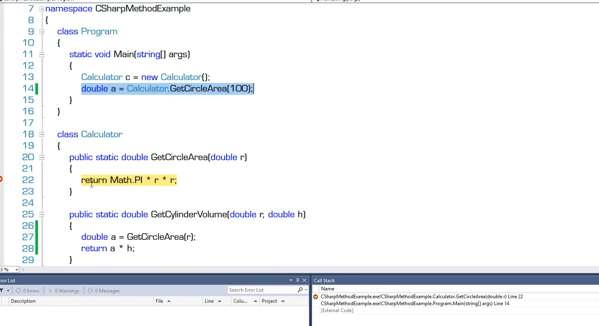Close the Error List panel
This screenshot has width=599, height=326.
coord(304,280)
